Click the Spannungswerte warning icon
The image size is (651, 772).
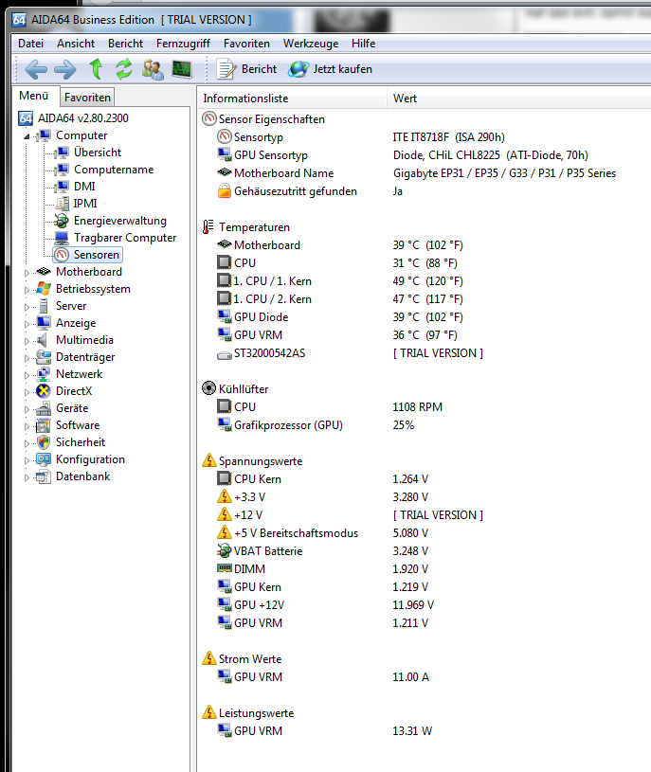(208, 460)
